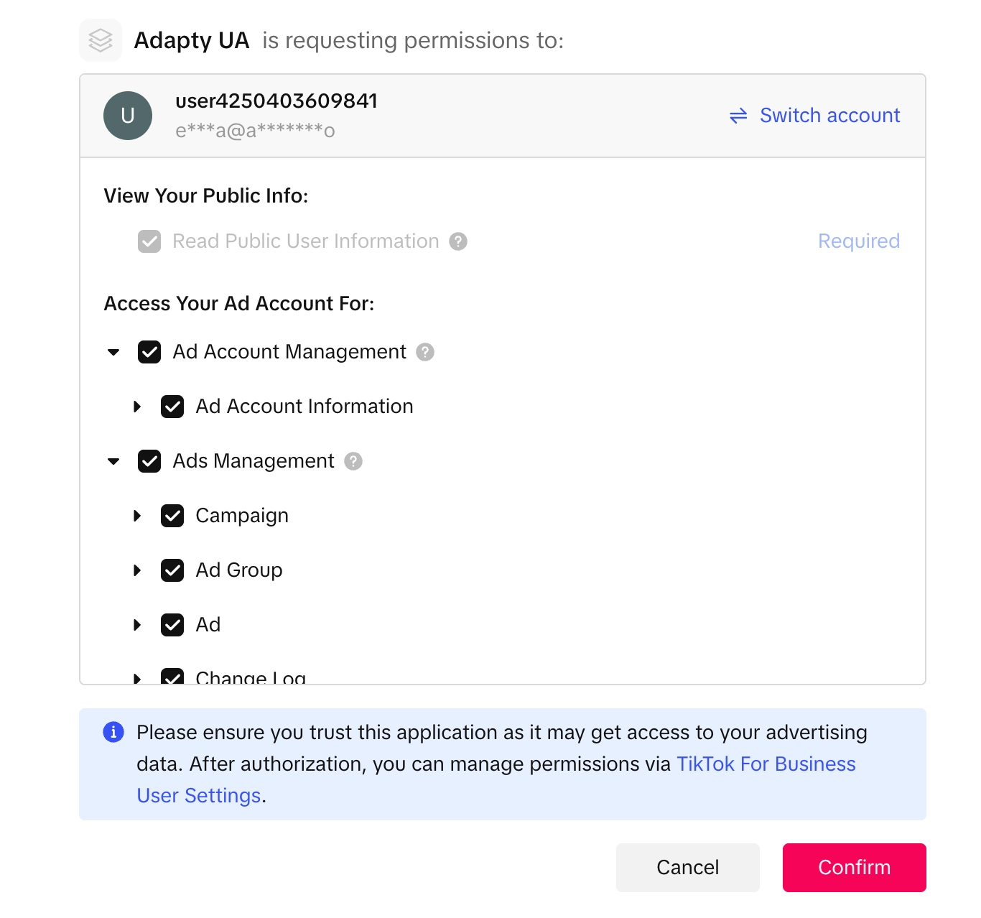The image size is (981, 918).
Task: Click the info icon in the trust notice banner
Action: coord(112,732)
